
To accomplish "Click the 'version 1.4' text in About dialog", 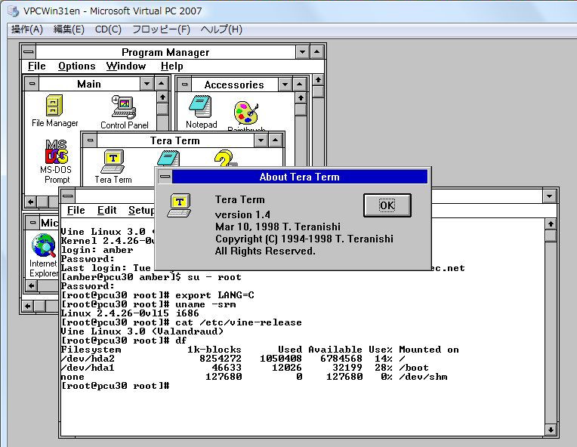I will coord(242,214).
